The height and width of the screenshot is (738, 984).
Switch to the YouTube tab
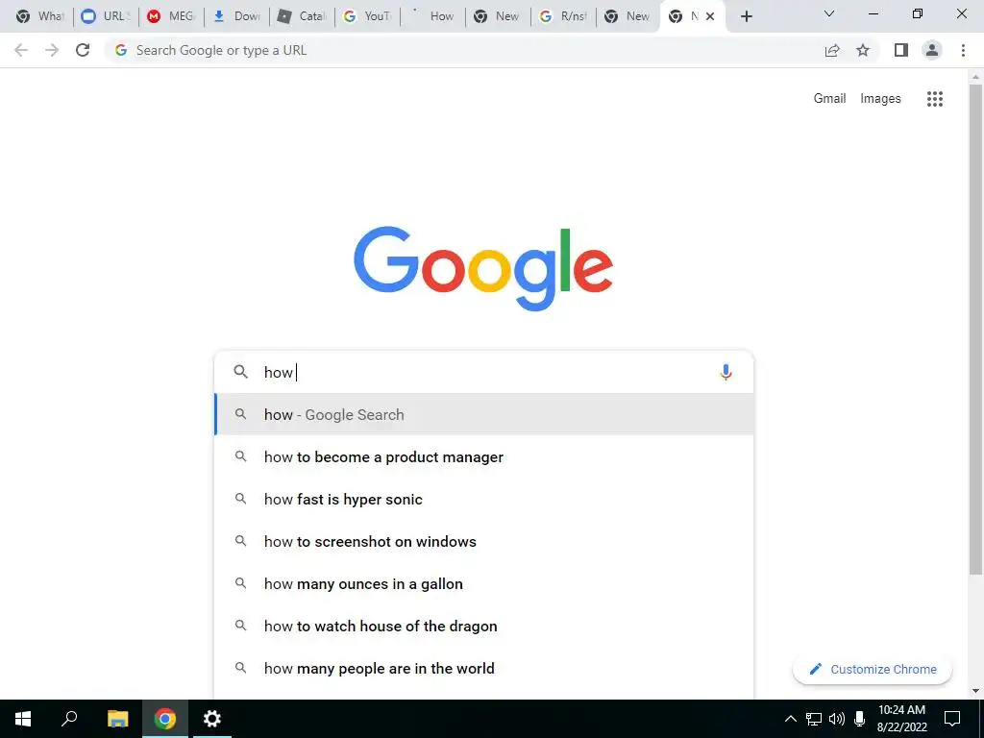(367, 16)
